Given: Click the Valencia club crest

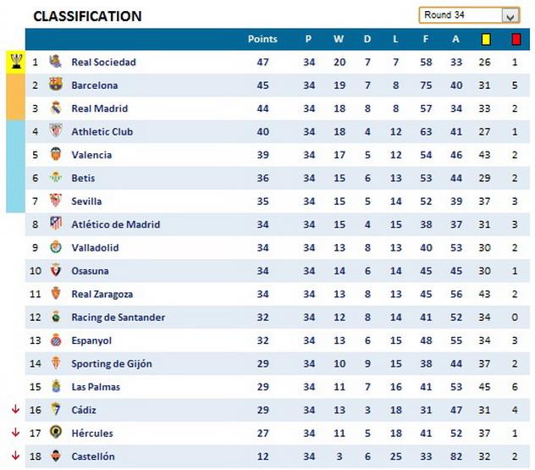Looking at the screenshot, I should click(55, 155).
